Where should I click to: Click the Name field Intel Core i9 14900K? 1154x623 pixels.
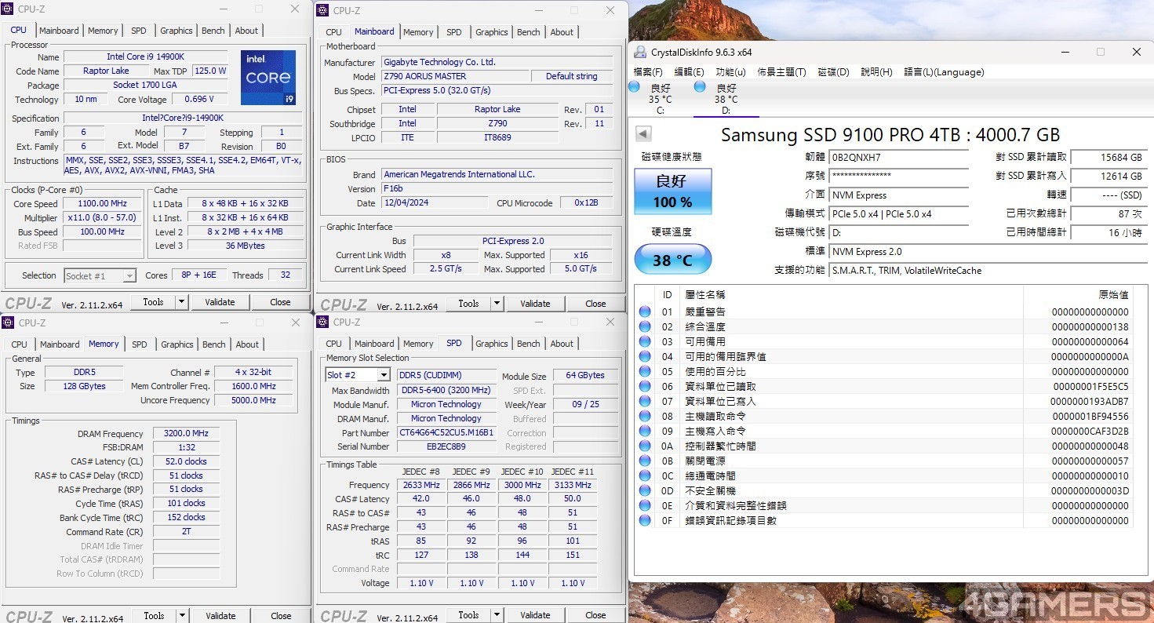click(145, 57)
